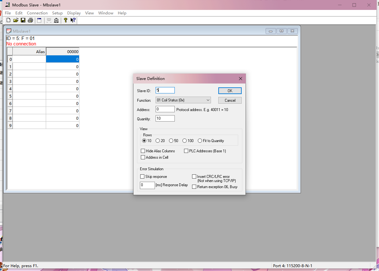Click the New document toolbar icon
Screen dimensions: 379x271
point(8,20)
